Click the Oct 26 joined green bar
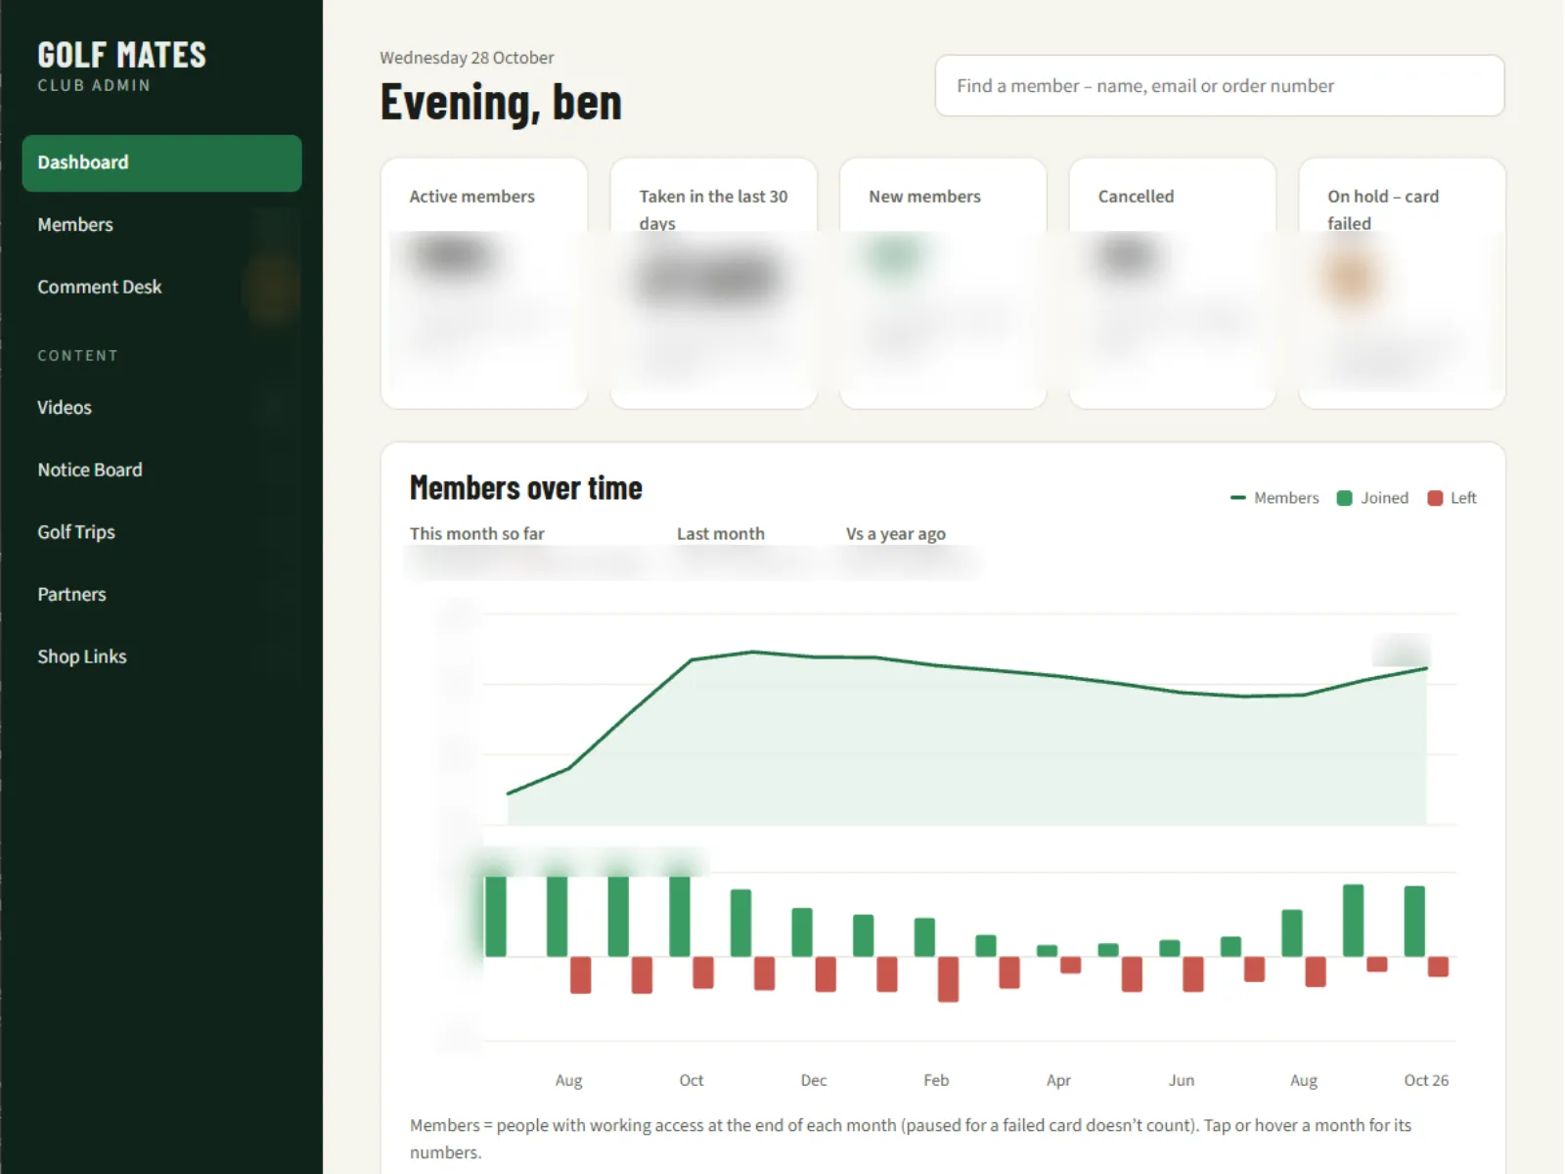Viewport: 1565px width, 1174px height. tap(1414, 921)
